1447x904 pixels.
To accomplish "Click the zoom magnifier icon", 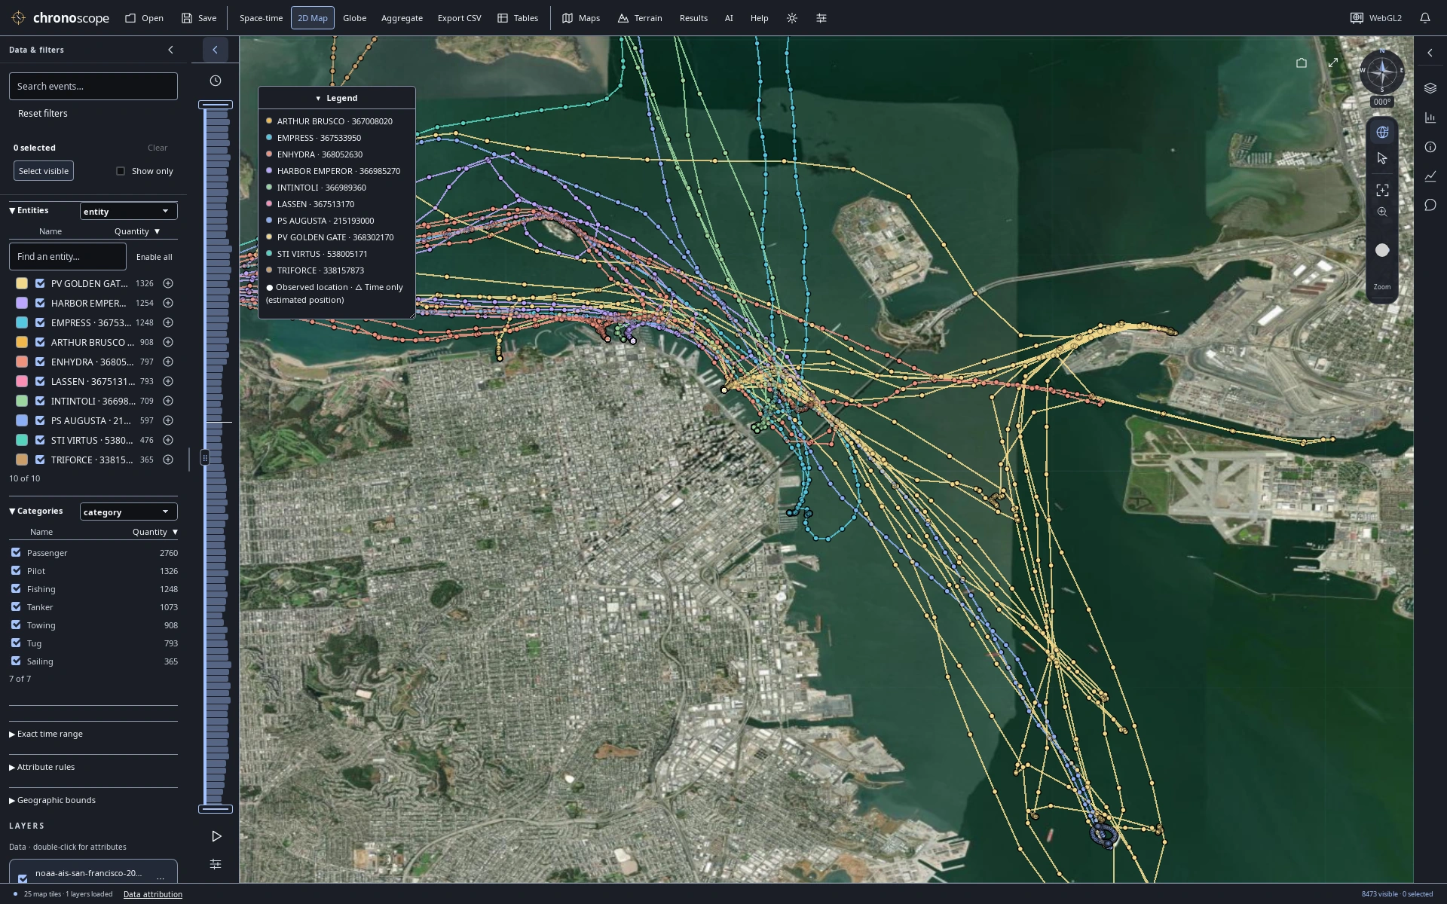I will pos(1382,212).
